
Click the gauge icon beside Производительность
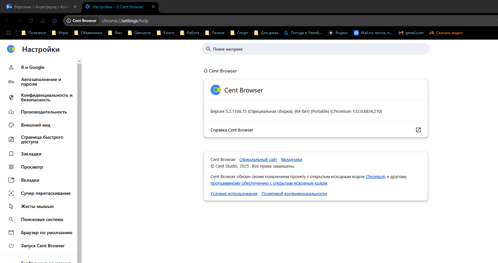pyautogui.click(x=11, y=112)
